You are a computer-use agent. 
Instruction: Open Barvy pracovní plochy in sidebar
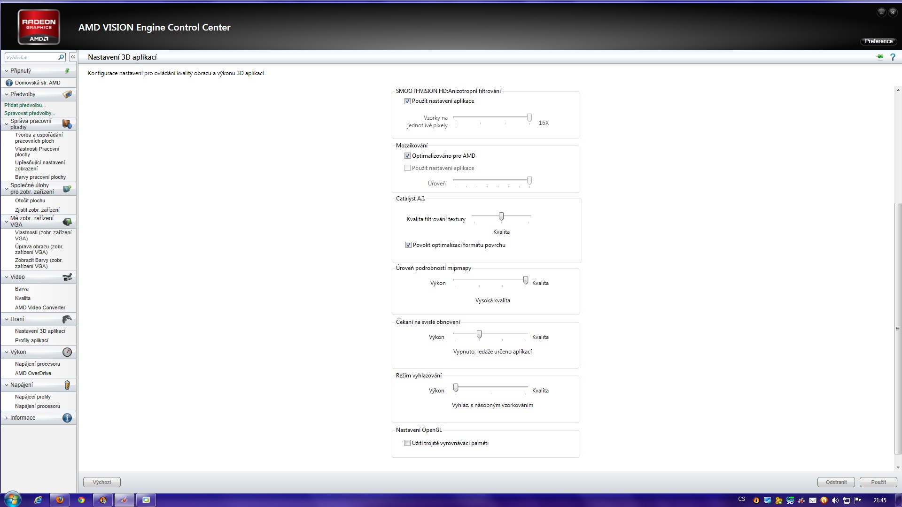point(40,177)
